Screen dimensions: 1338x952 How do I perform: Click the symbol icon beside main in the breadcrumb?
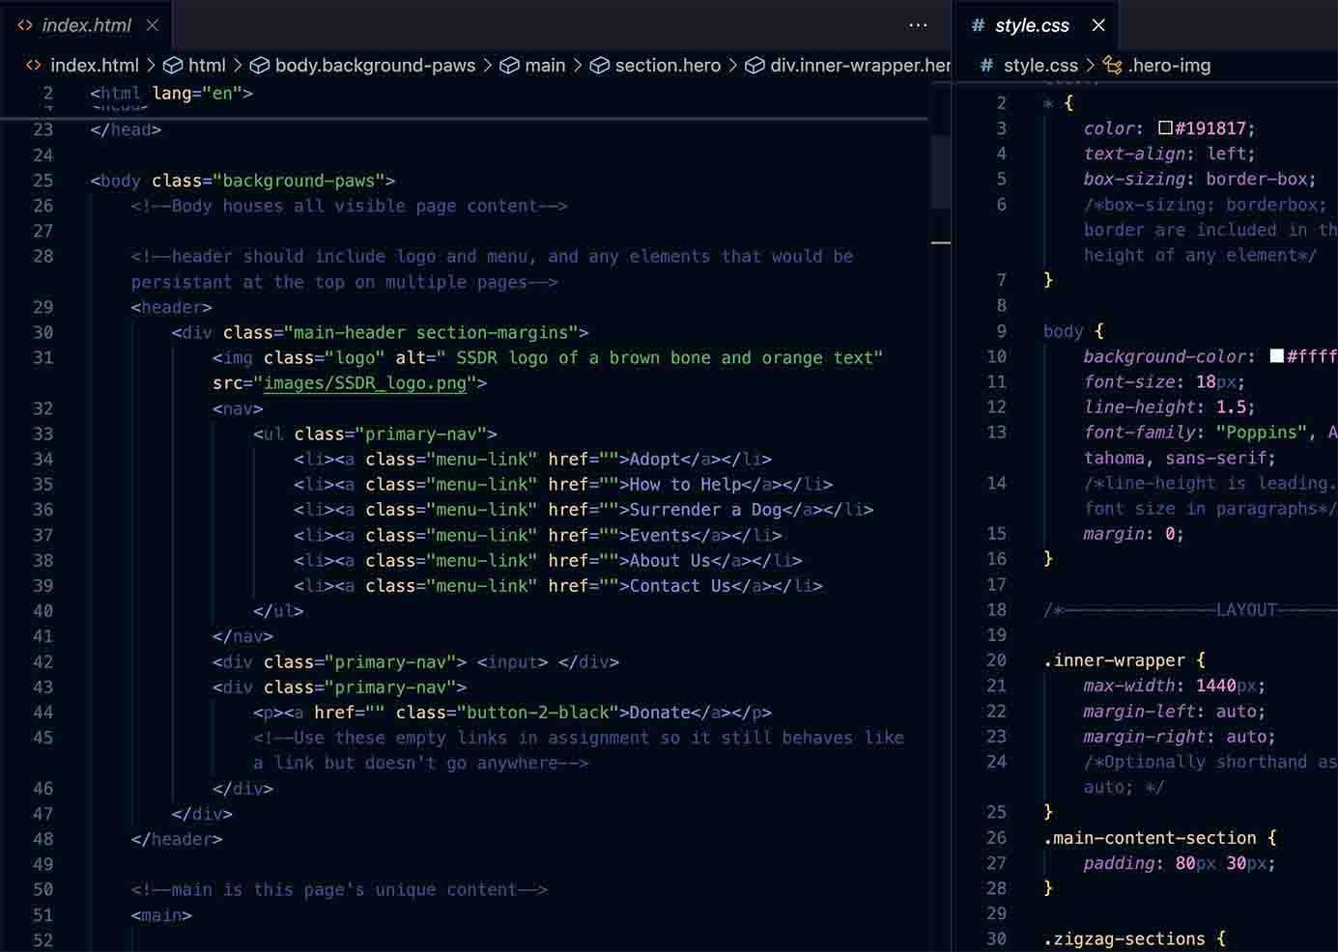(510, 65)
